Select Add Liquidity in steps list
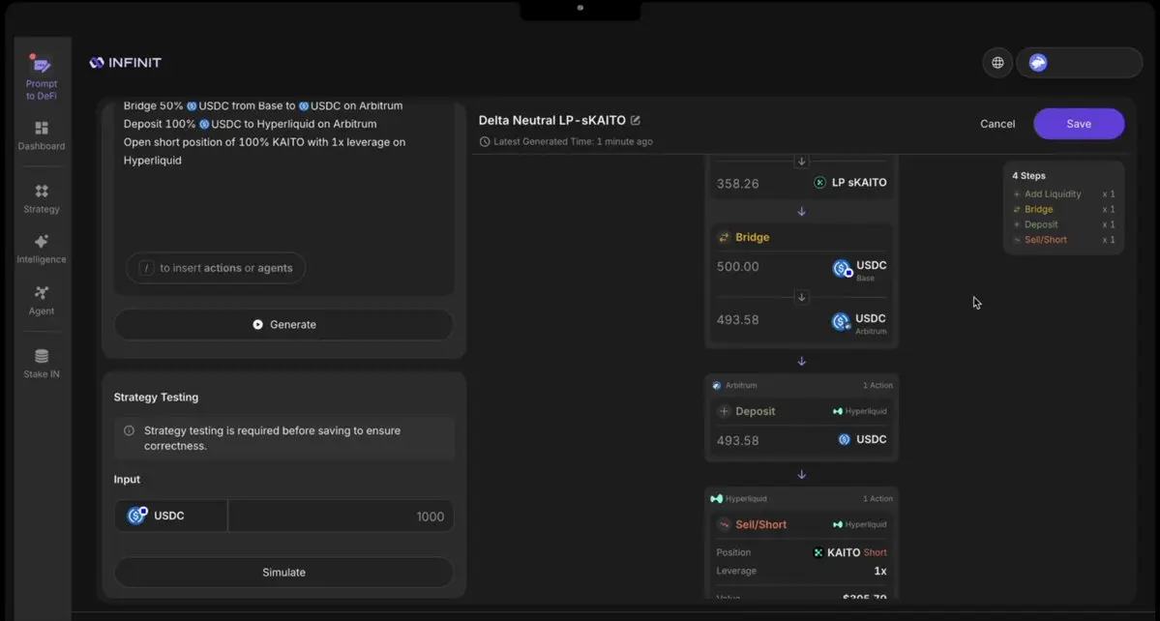The width and height of the screenshot is (1160, 621). (x=1053, y=194)
